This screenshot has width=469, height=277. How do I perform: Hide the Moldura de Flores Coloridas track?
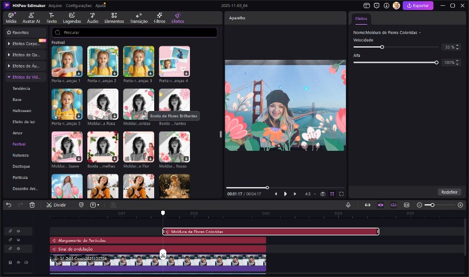pyautogui.click(x=18, y=232)
